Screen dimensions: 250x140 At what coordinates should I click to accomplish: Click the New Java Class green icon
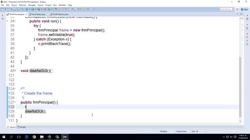click(x=49, y=9)
